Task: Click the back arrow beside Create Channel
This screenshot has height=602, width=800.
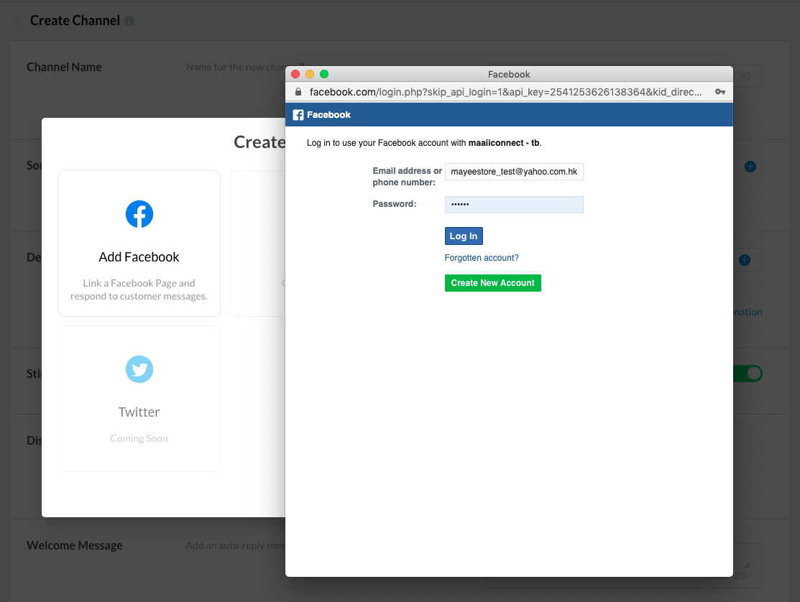Action: pyautogui.click(x=19, y=21)
